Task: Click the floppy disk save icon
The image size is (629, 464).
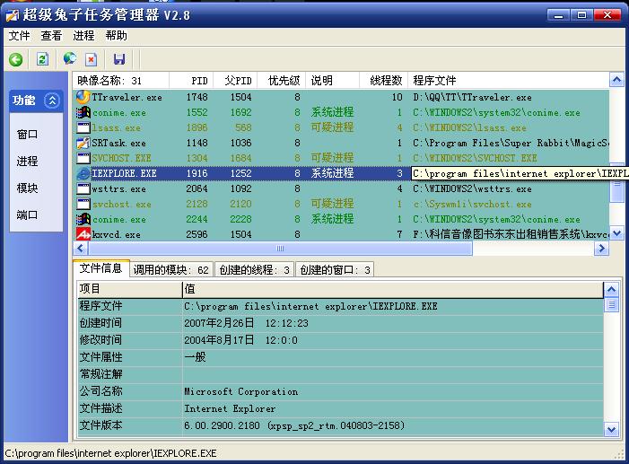Action: tap(119, 59)
